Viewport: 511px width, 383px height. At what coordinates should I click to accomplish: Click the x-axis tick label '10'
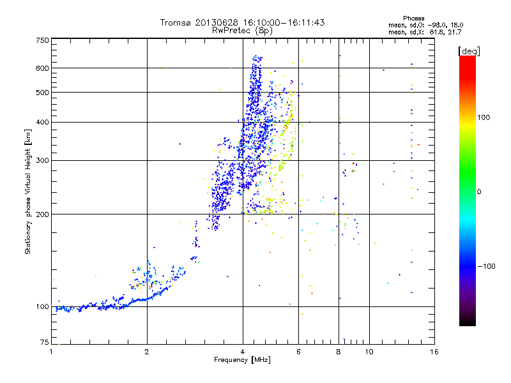coord(369,352)
